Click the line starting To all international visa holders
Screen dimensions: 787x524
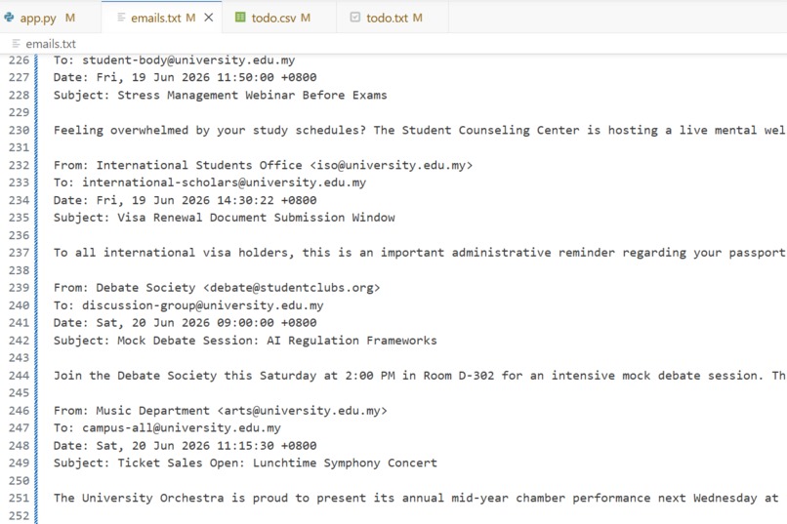420,253
